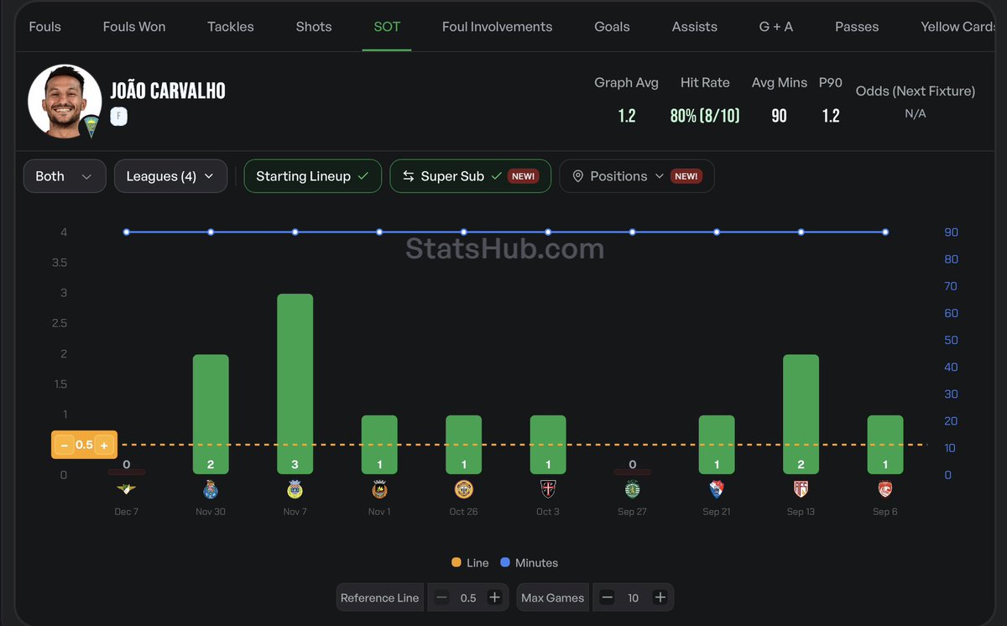The height and width of the screenshot is (626, 1007).
Task: Click the team logo above Nov 30
Action: 211,489
